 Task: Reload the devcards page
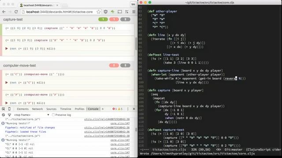pyautogui.click(x=16, y=12)
